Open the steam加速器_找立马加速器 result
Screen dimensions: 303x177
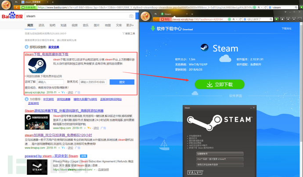click(58, 135)
